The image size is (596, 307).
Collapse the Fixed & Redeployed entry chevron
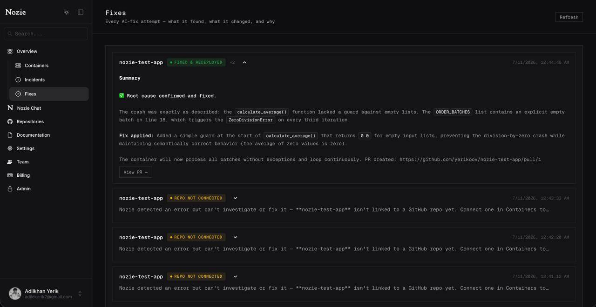(x=244, y=62)
